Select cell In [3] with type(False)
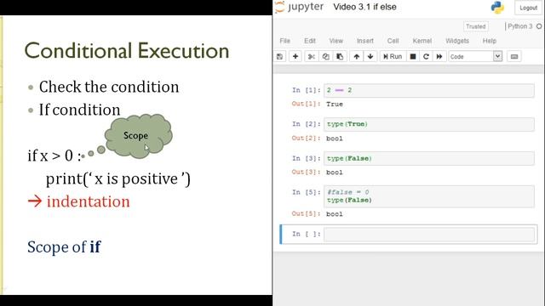The height and width of the screenshot is (306, 545). click(429, 159)
